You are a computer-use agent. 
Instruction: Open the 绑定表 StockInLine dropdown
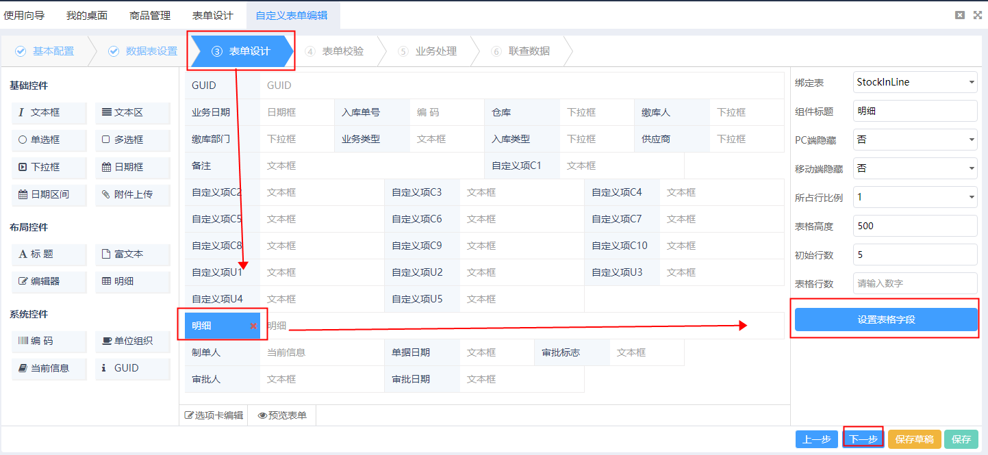tap(915, 82)
